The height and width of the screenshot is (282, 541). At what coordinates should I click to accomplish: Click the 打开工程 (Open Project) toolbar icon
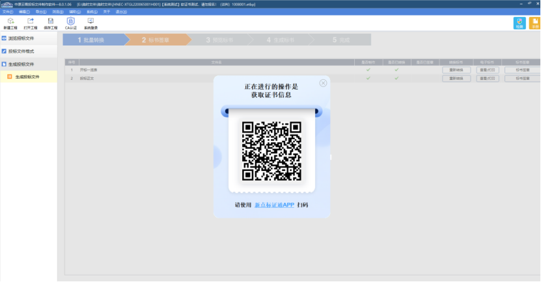31,24
